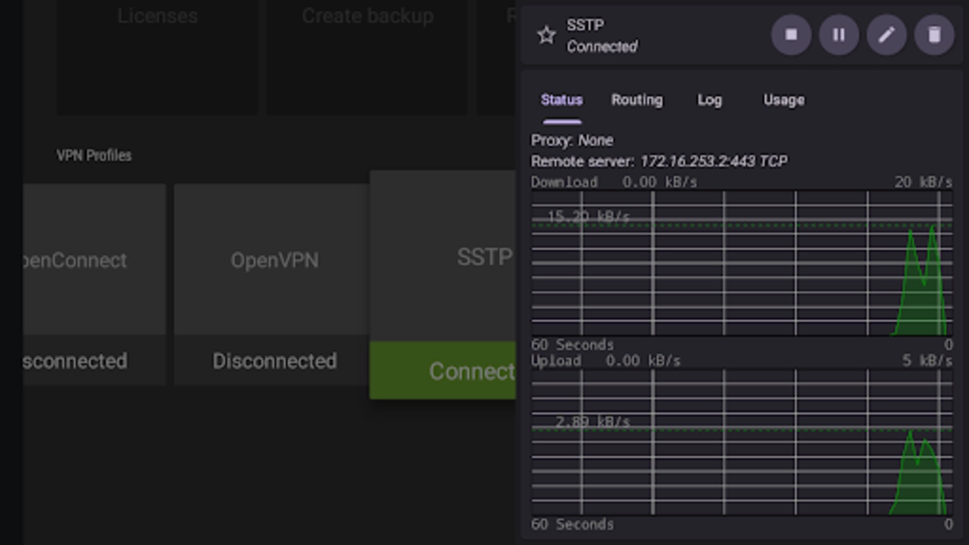Select the OpenConnect VPN profile tile
Screen dimensions: 969x545
[94, 260]
